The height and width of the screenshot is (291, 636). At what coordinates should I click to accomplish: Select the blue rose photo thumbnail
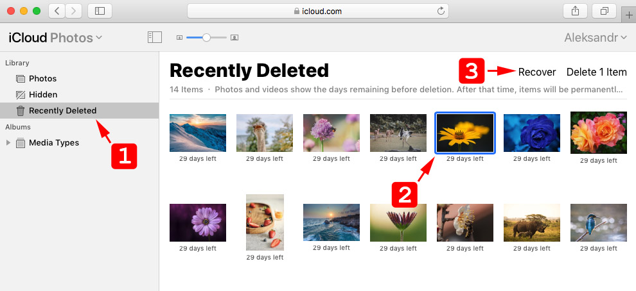(532, 133)
